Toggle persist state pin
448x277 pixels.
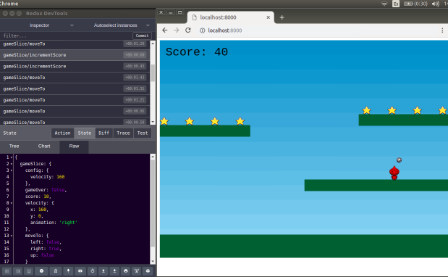pyautogui.click(x=68, y=270)
